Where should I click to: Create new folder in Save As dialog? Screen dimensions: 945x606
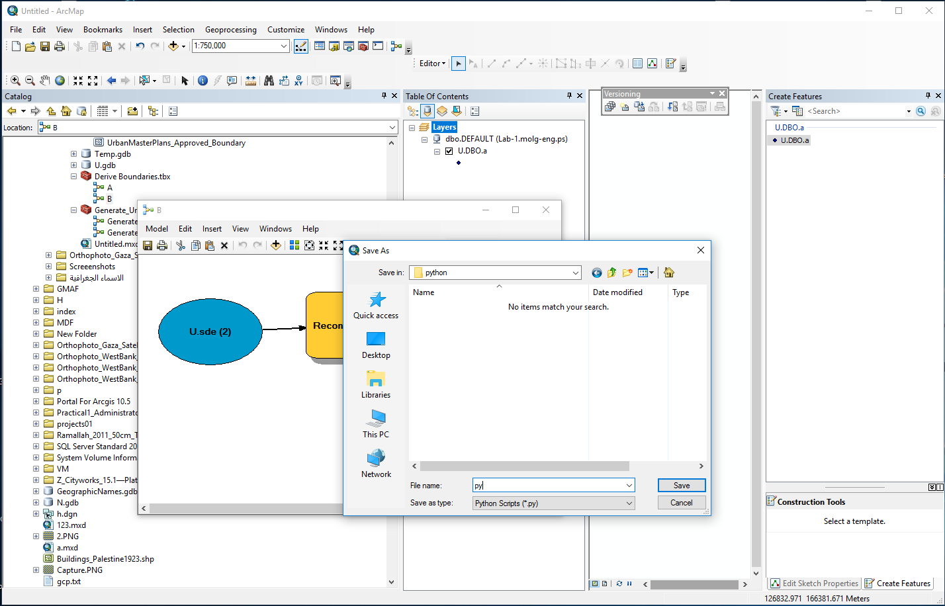point(627,273)
